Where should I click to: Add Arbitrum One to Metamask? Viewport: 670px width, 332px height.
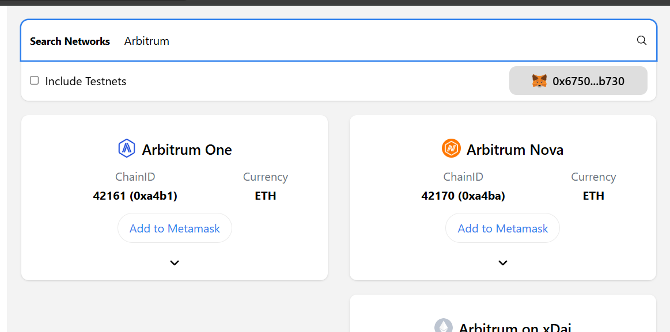tap(175, 228)
